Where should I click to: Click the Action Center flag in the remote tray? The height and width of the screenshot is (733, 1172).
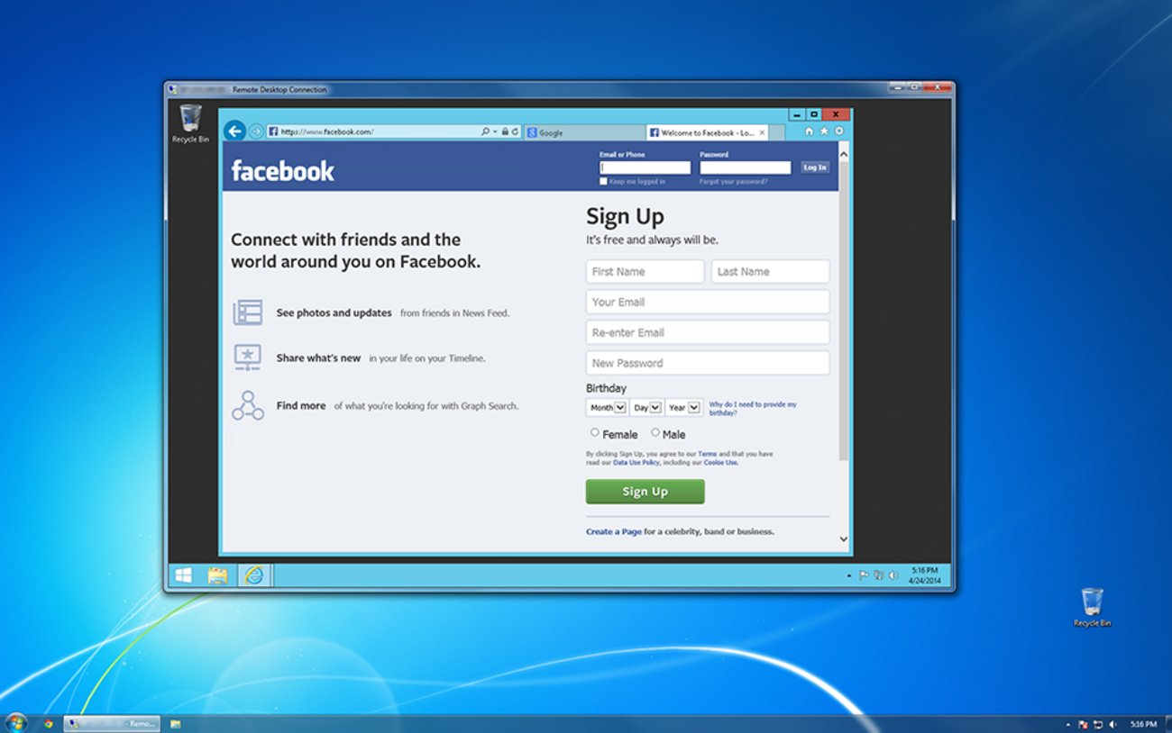point(864,575)
